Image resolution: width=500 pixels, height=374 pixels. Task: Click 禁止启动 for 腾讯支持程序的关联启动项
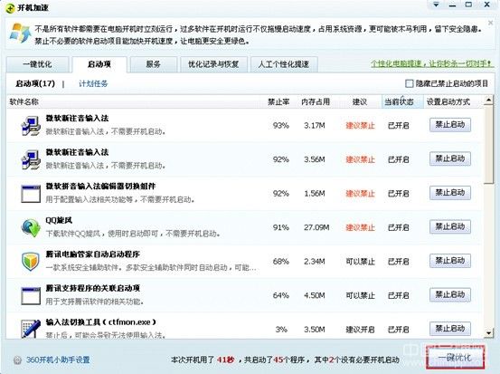(x=450, y=294)
